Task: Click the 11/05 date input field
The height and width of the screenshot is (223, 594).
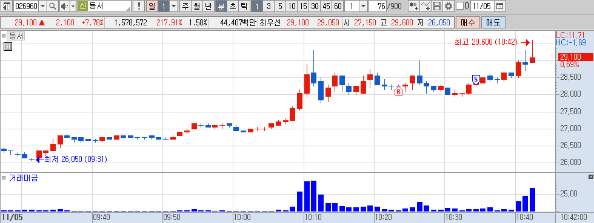Action: click(482, 6)
